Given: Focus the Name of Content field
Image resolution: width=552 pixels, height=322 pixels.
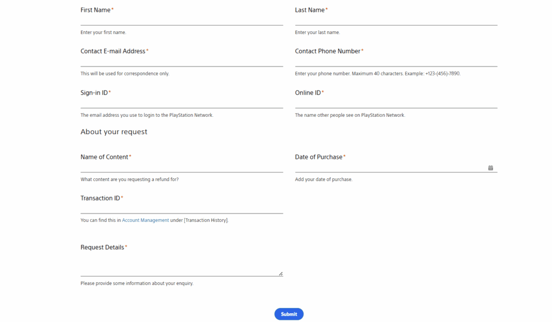Looking at the screenshot, I should pyautogui.click(x=182, y=167).
